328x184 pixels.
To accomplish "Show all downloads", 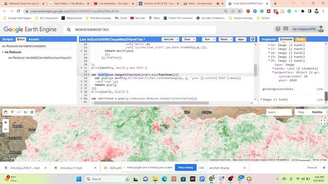I will click(312, 168).
